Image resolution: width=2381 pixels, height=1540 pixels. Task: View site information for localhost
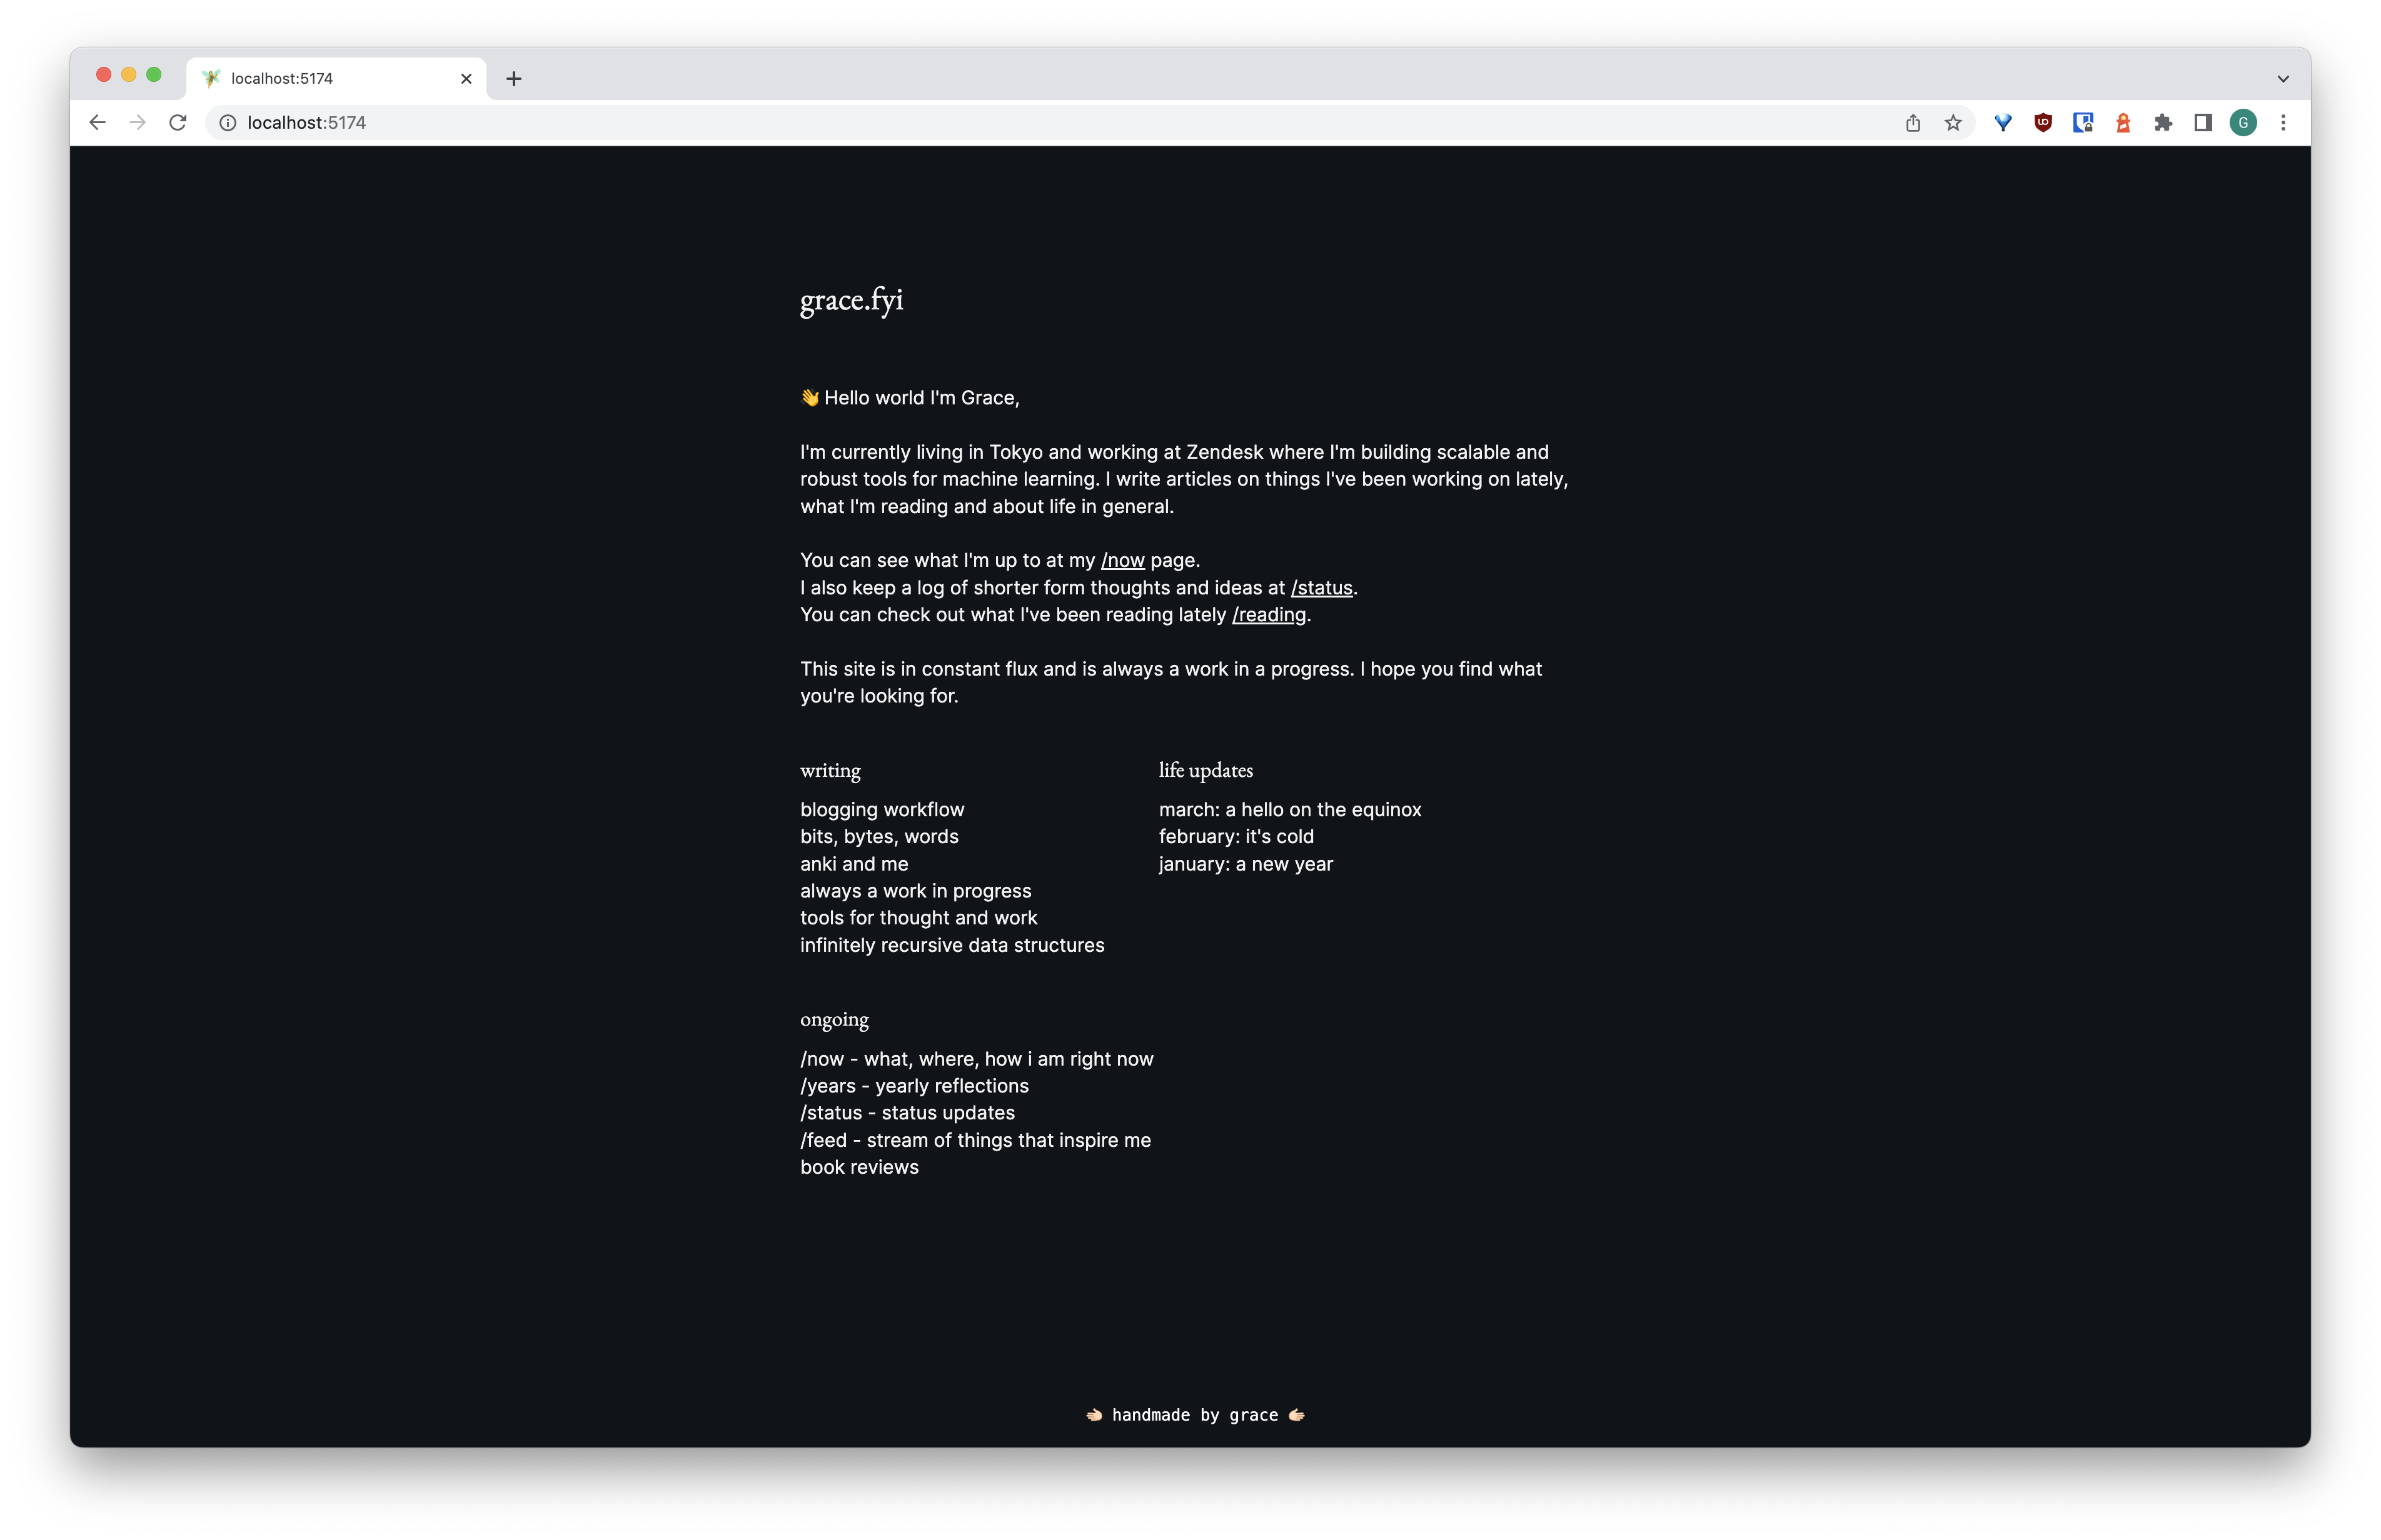pyautogui.click(x=228, y=123)
